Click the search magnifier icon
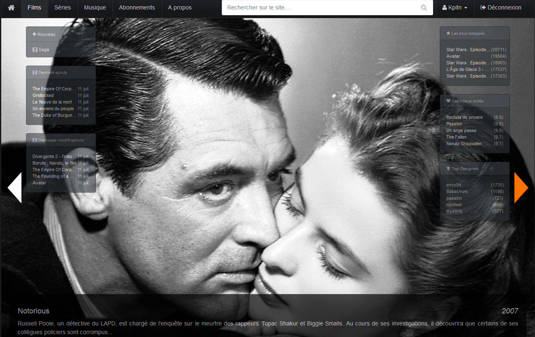This screenshot has height=337, width=535. point(424,7)
